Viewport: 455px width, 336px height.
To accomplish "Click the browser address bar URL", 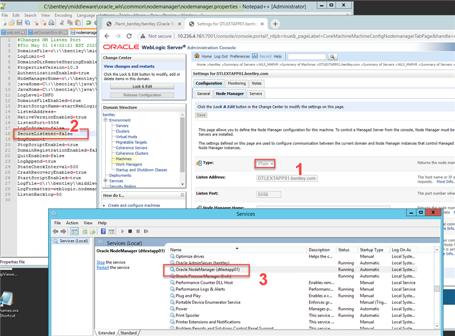I will [x=315, y=36].
